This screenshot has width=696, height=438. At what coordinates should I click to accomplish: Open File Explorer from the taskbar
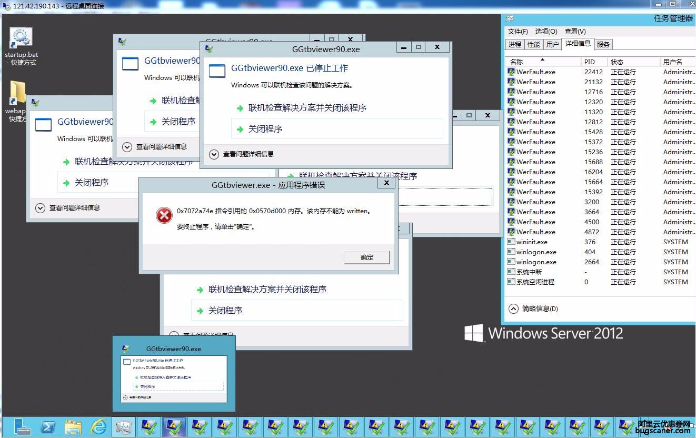click(x=73, y=427)
